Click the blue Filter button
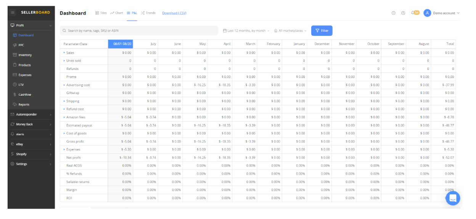 click(x=322, y=30)
